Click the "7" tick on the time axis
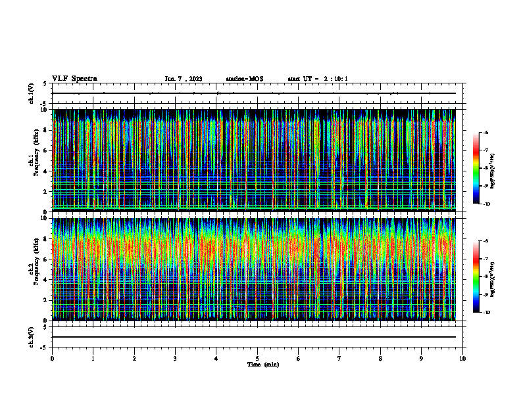 tap(339, 359)
